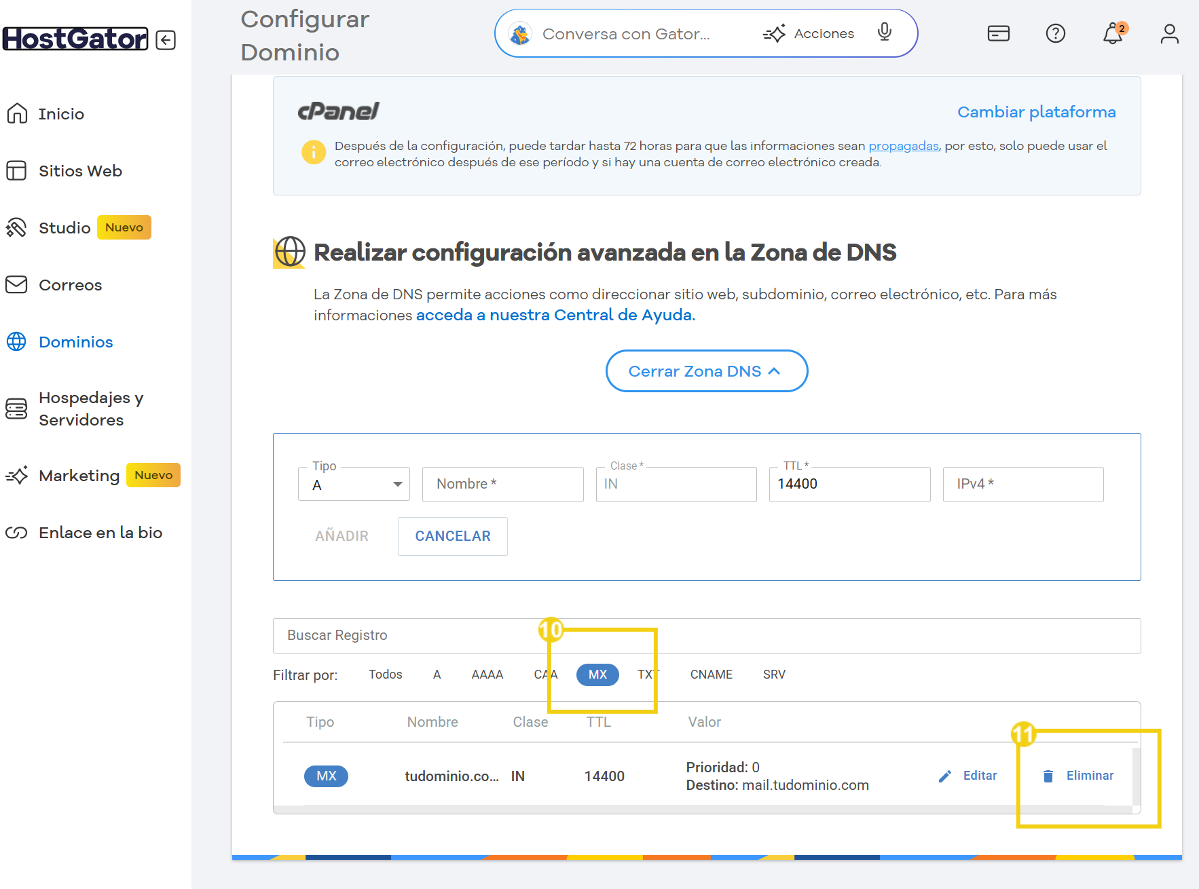
Task: Open the help question mark icon
Action: (1055, 33)
